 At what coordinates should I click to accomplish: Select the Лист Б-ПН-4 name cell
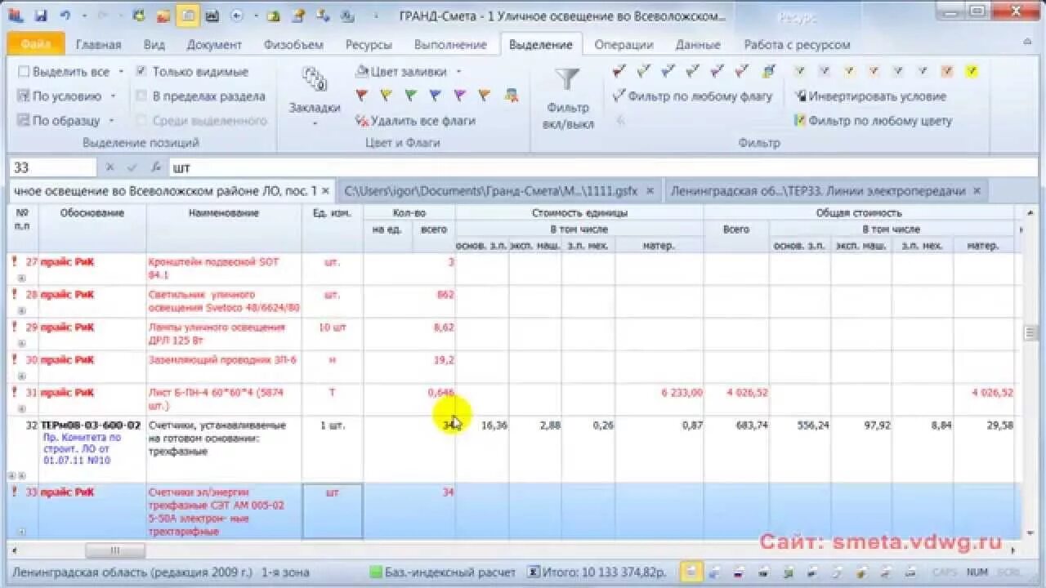tap(224, 399)
